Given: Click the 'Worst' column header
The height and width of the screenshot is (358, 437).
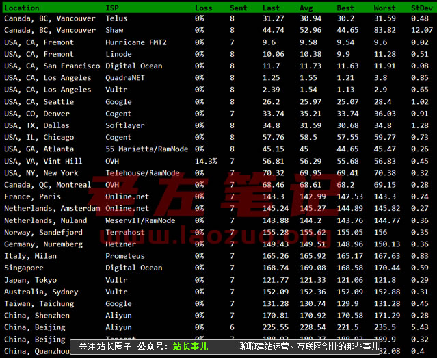Looking at the screenshot, I should point(384,8).
